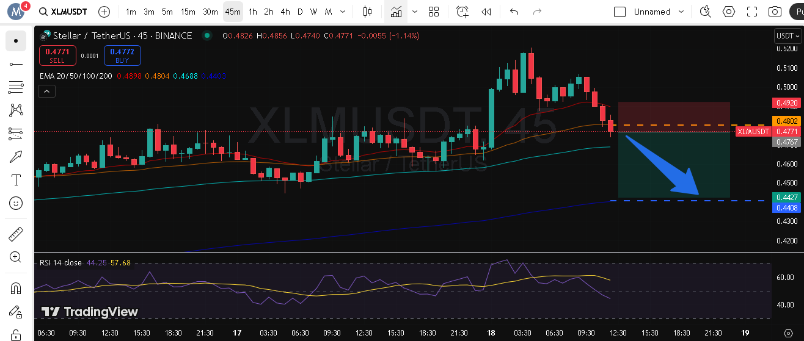Image resolution: width=804 pixels, height=341 pixels.
Task: Undo last chart action
Action: pyautogui.click(x=514, y=12)
